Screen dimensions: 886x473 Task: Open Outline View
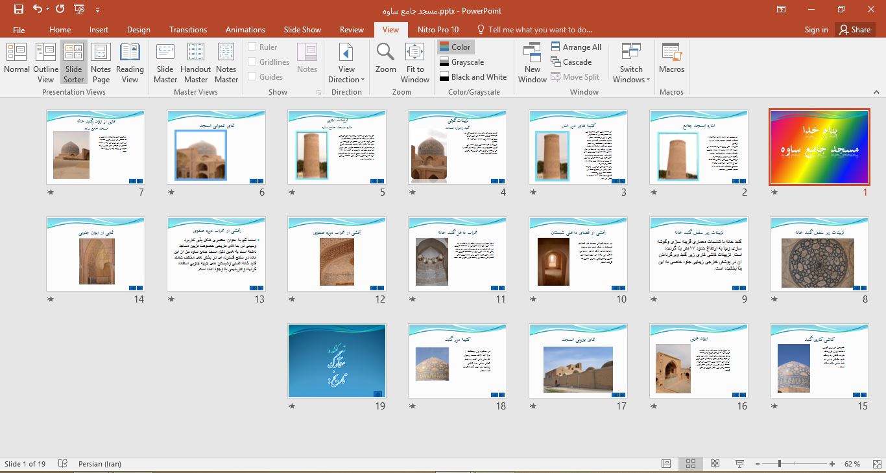(x=45, y=63)
